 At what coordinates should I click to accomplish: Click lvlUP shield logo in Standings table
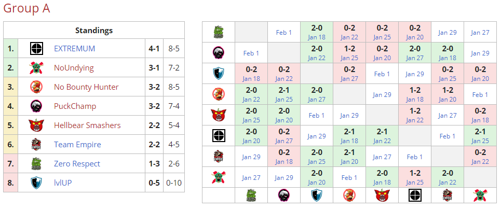(x=36, y=183)
